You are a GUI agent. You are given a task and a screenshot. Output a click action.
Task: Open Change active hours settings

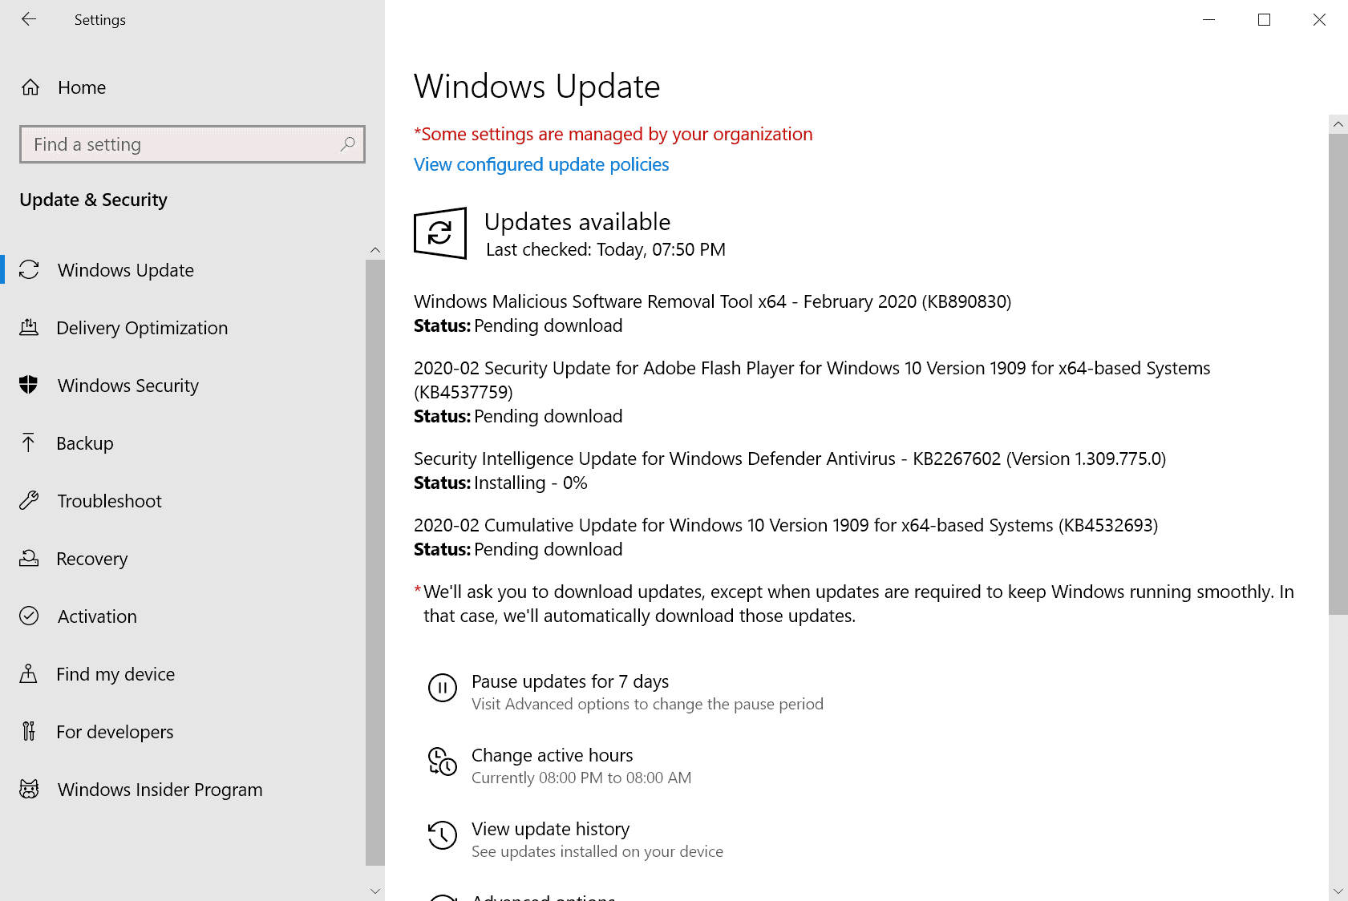[552, 754]
